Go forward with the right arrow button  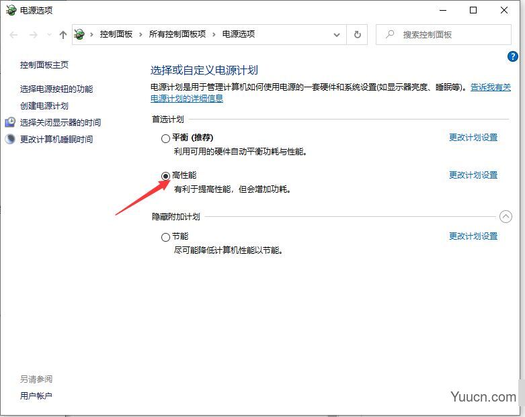tap(33, 35)
